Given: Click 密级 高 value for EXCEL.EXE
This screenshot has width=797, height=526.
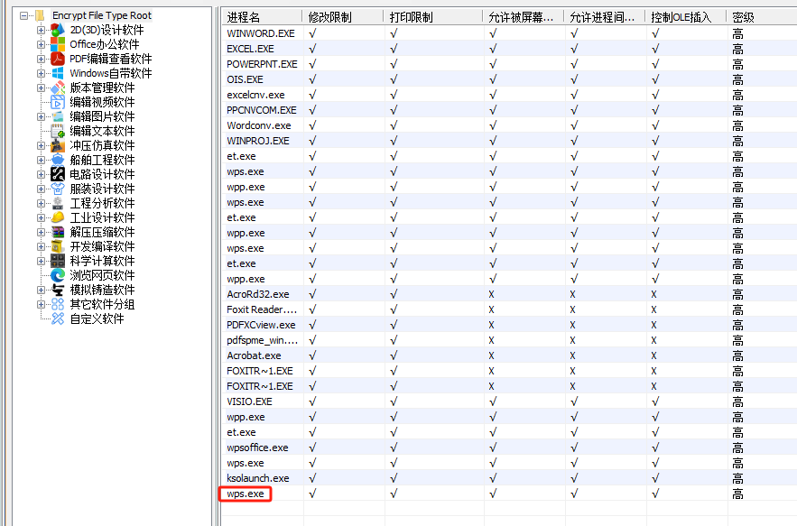Looking at the screenshot, I should pos(738,49).
